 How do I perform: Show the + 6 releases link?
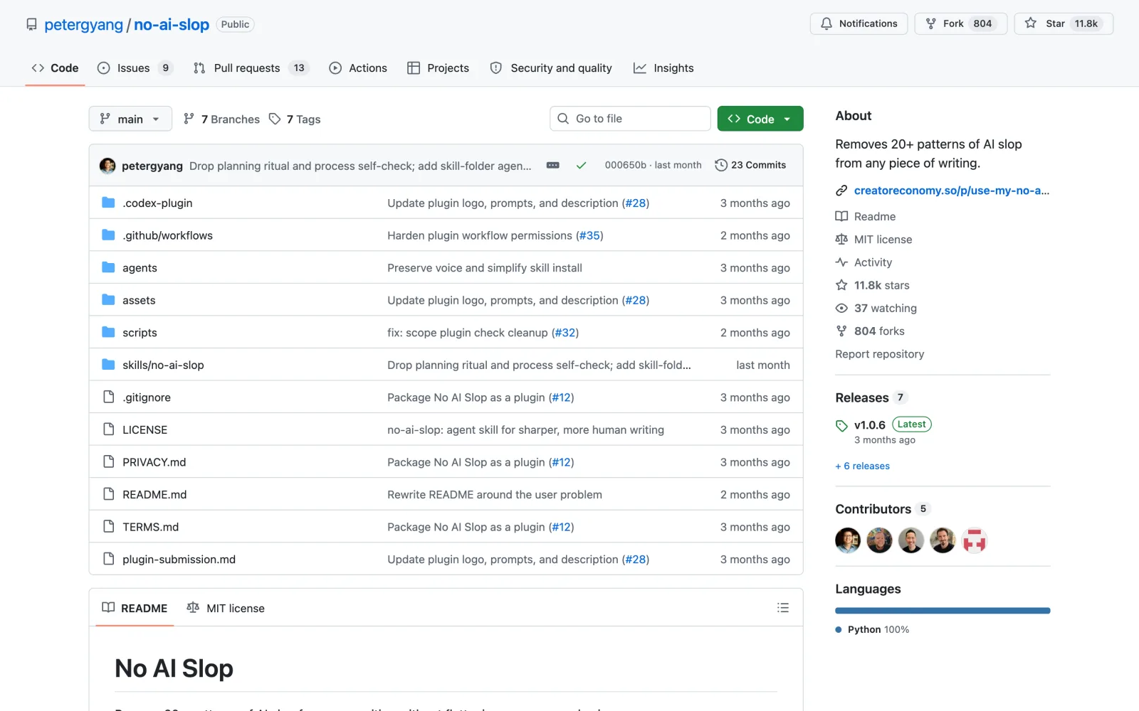(863, 466)
